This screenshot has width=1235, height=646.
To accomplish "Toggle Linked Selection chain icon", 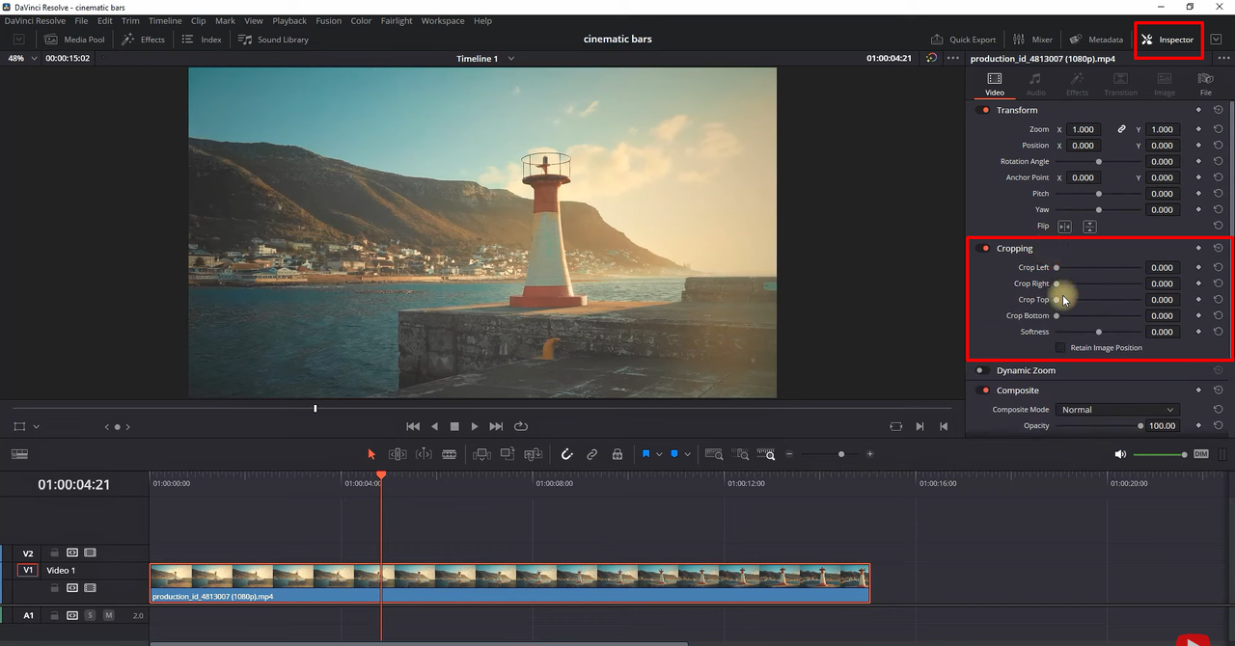I will click(x=592, y=454).
